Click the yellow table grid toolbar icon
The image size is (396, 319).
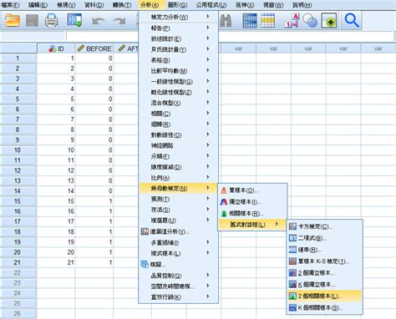[268, 21]
